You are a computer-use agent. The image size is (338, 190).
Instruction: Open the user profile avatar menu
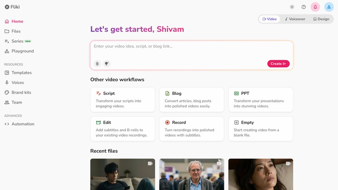329,7
